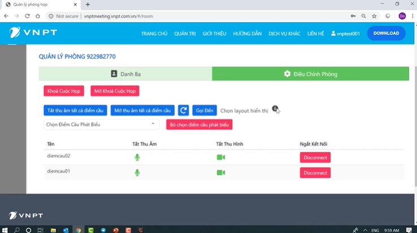This screenshot has width=417, height=233.
Task: Turn off camera for diemcau01
Action: point(220,172)
